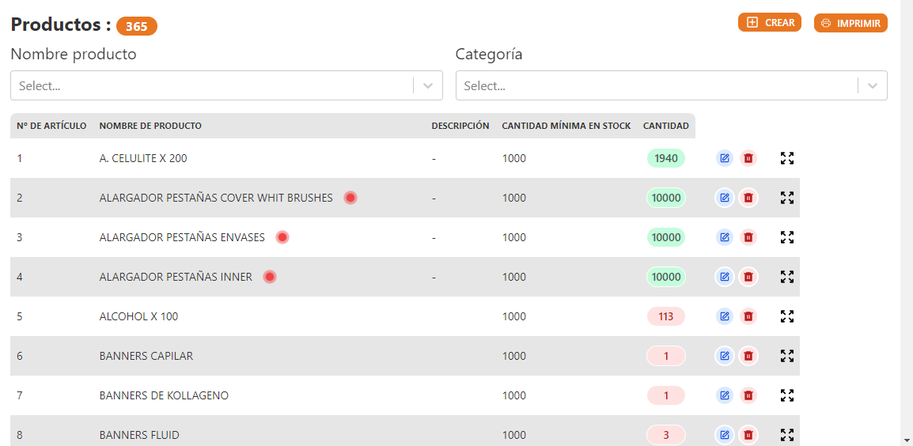Click the Categoría select field
This screenshot has height=446, width=913.
657,86
